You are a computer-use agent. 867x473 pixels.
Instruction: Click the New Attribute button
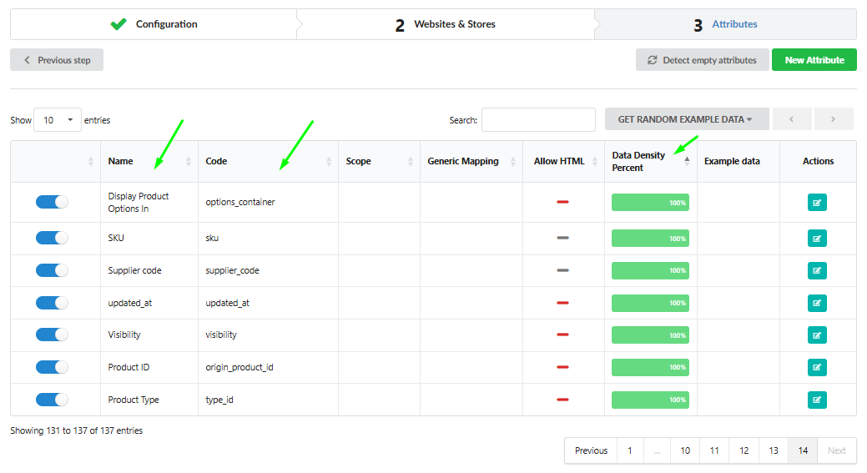coord(814,60)
